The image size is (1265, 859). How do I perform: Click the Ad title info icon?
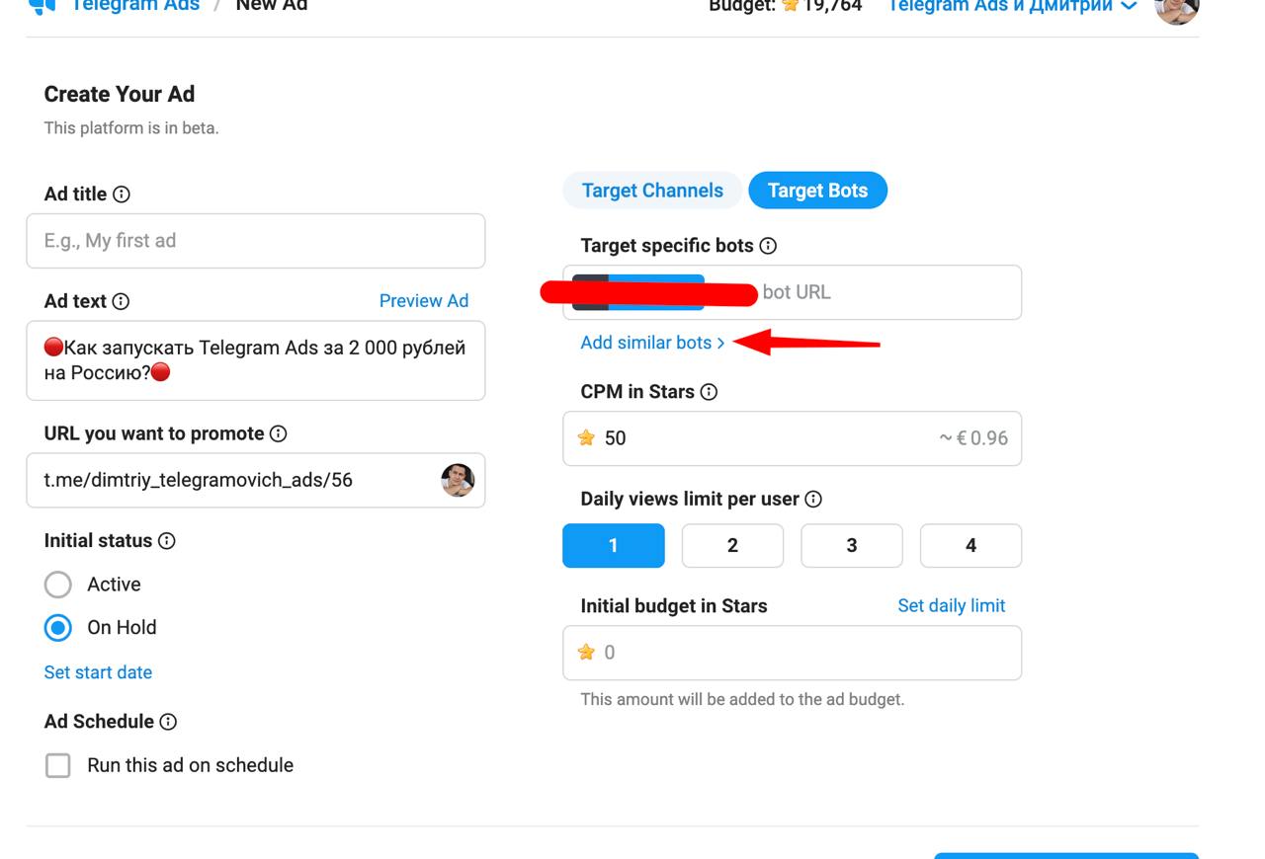[x=122, y=195]
